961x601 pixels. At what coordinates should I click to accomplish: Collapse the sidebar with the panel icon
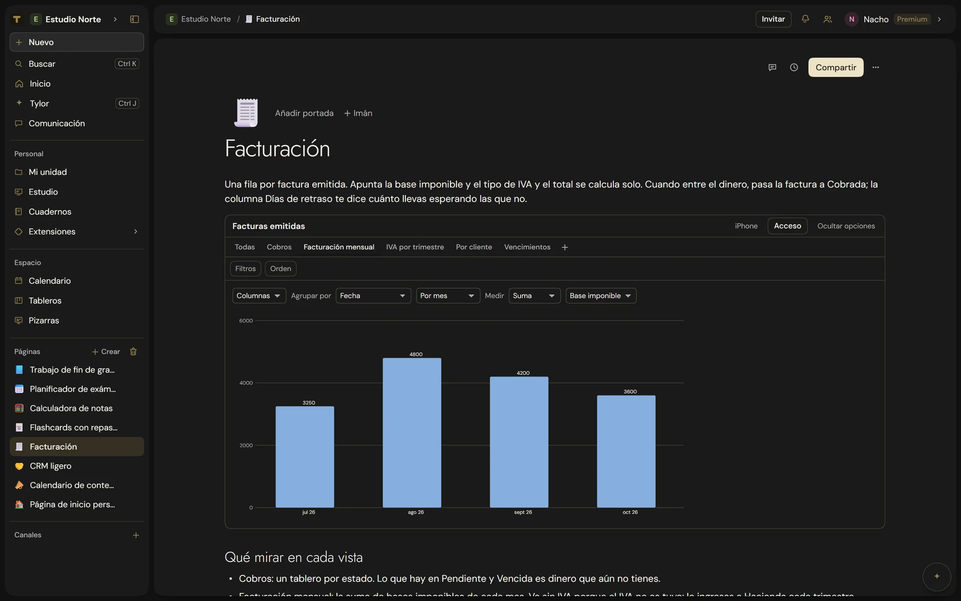pos(134,19)
